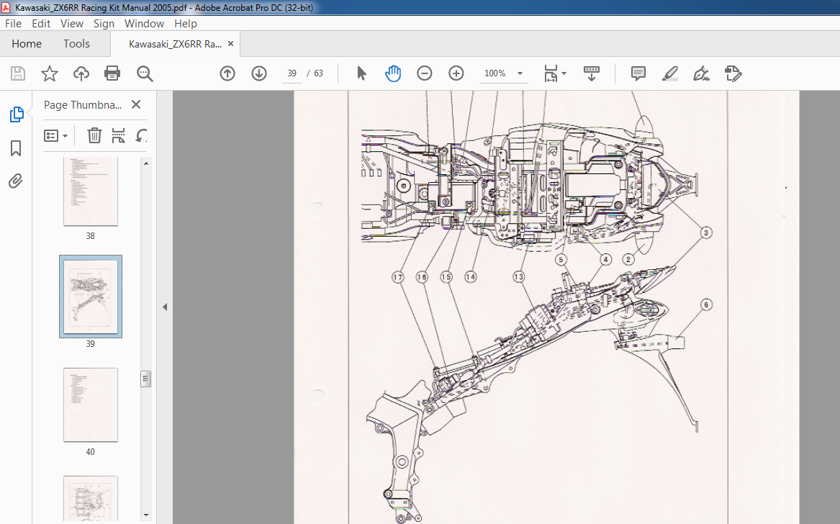Activate the Hand pan tool
Viewport: 840px width, 524px height.
point(393,73)
